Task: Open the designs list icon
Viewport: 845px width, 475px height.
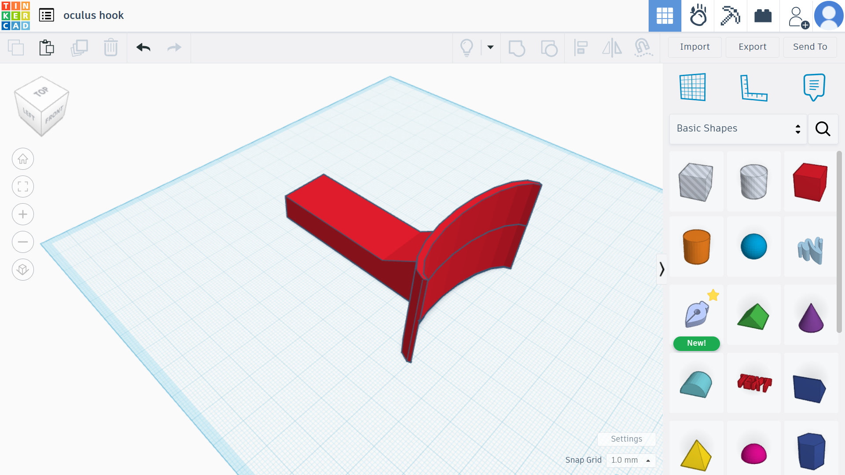Action: pyautogui.click(x=46, y=15)
